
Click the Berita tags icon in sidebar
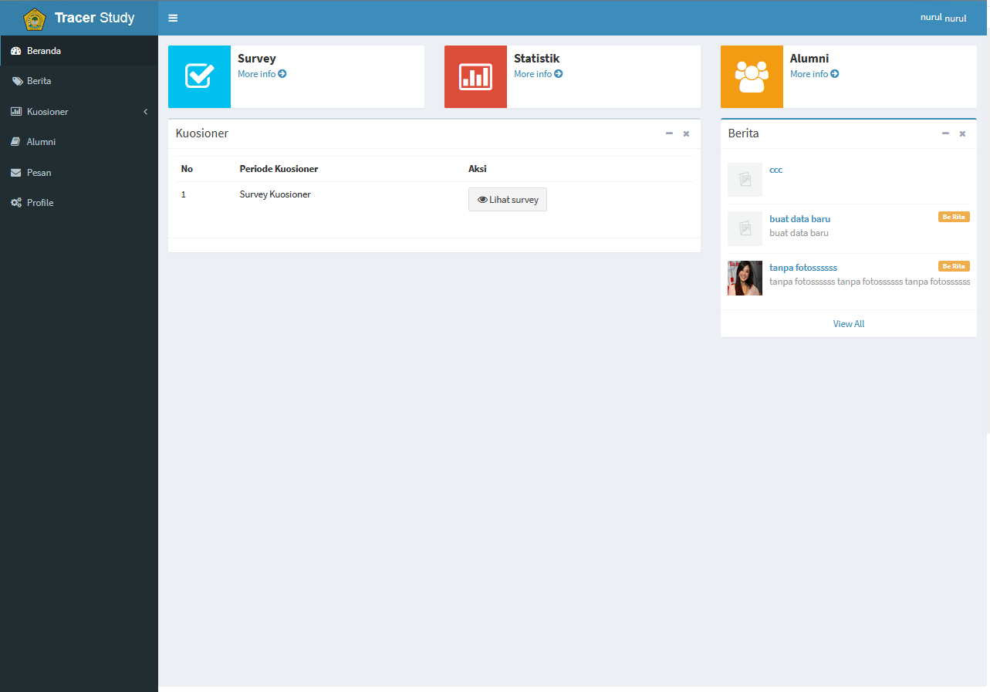coord(17,81)
